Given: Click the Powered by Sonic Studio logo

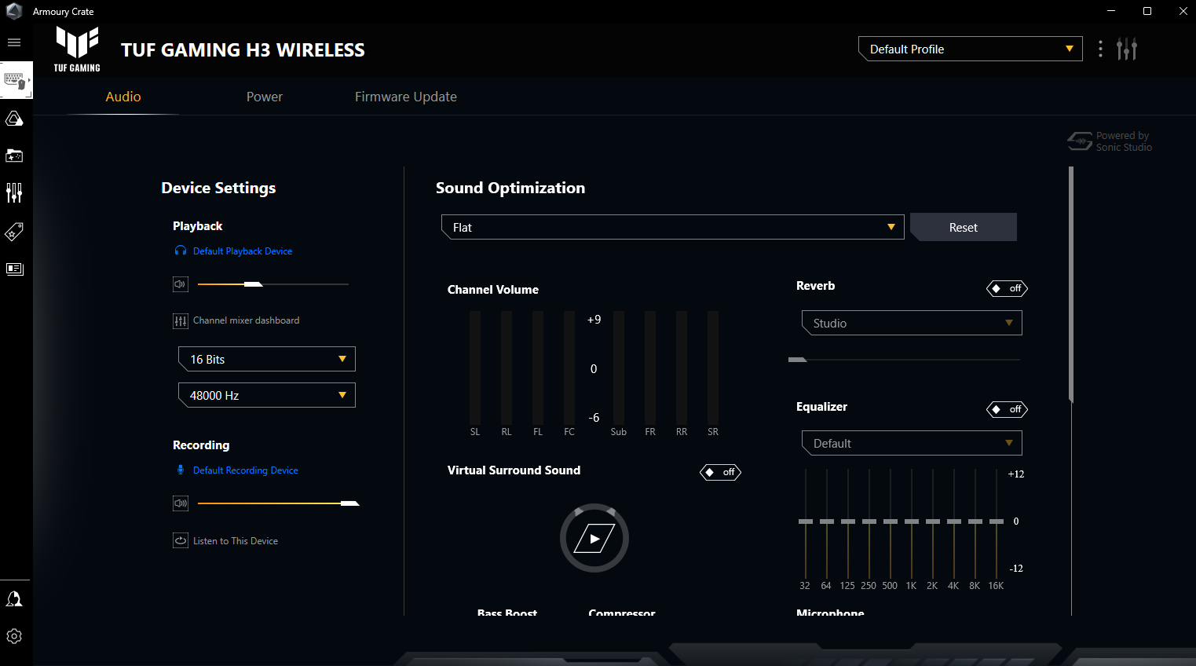Looking at the screenshot, I should click(x=1110, y=141).
